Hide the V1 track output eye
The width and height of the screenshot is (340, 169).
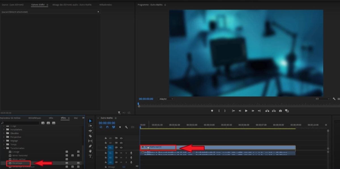click(x=121, y=148)
